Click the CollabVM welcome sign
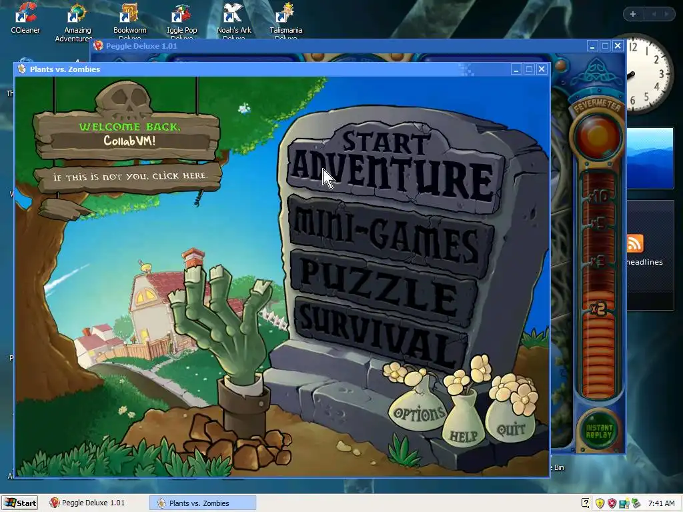This screenshot has height=512, width=683. point(127,133)
